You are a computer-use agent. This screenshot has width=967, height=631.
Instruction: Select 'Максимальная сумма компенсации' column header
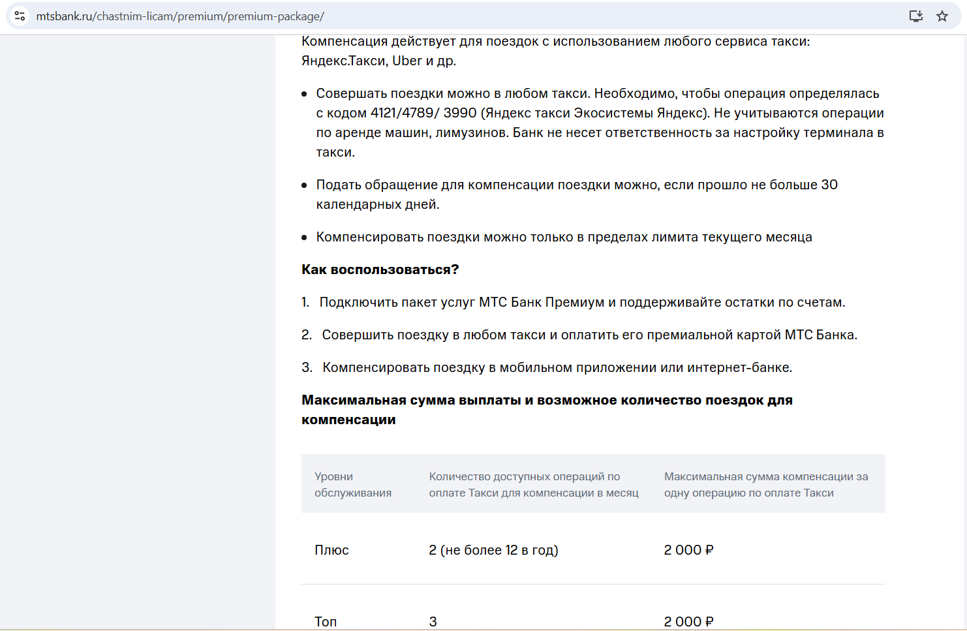point(766,485)
